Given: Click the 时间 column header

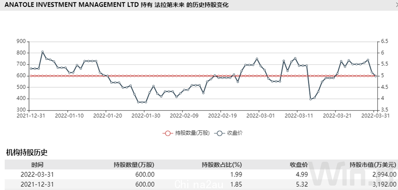Looking at the screenshot, I should pos(37,165).
